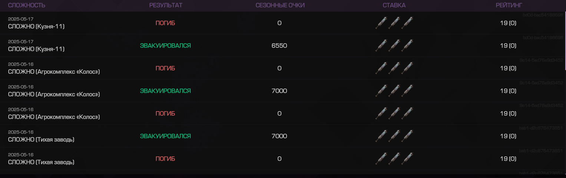Click the Рейтинг column header
Image resolution: width=566 pixels, height=178 pixels.
[x=508, y=5]
